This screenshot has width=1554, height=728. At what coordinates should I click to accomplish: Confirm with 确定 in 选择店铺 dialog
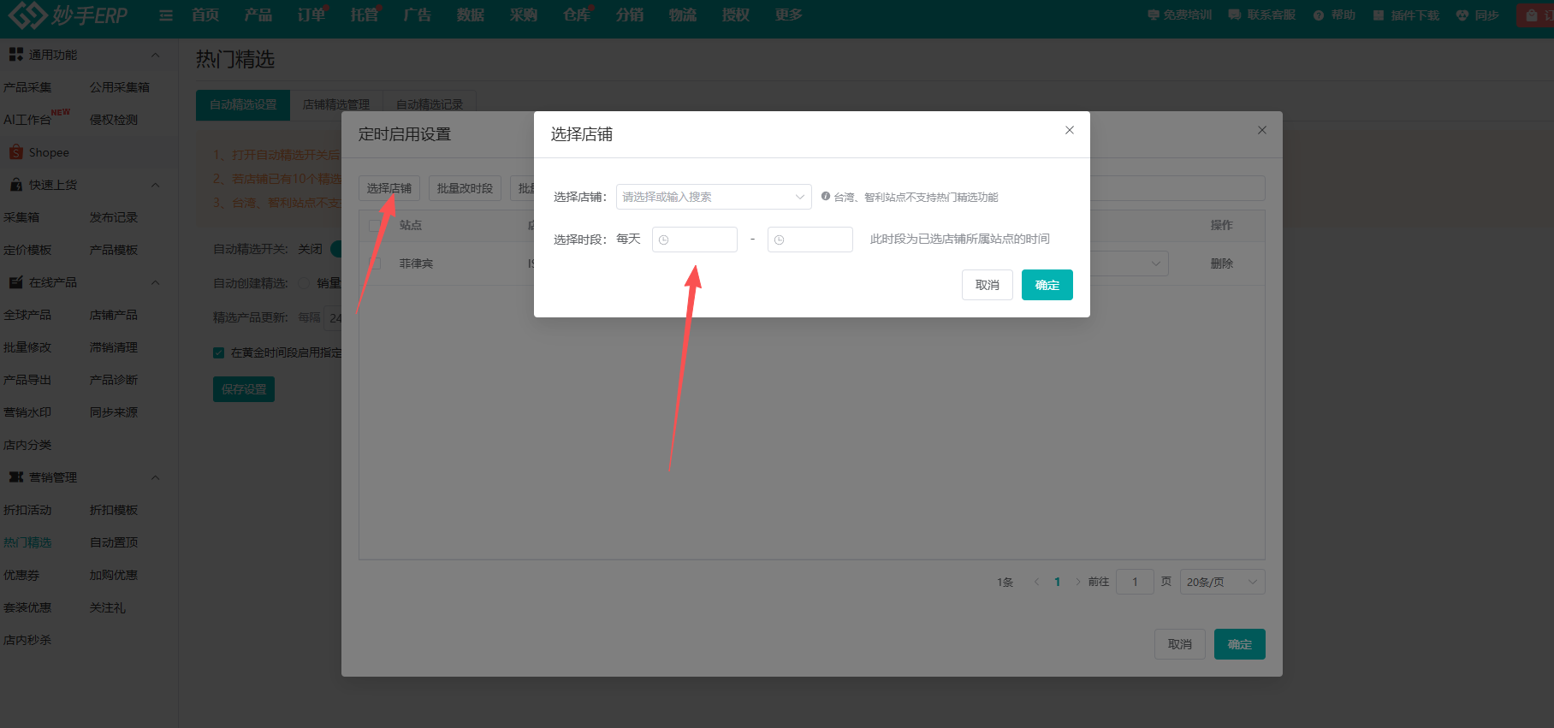click(1047, 285)
